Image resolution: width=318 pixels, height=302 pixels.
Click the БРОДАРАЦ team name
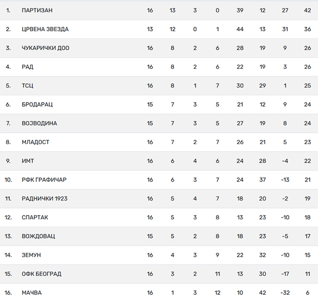37,105
